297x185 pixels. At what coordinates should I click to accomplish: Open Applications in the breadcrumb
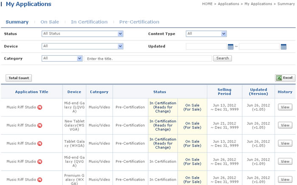coord(228,4)
